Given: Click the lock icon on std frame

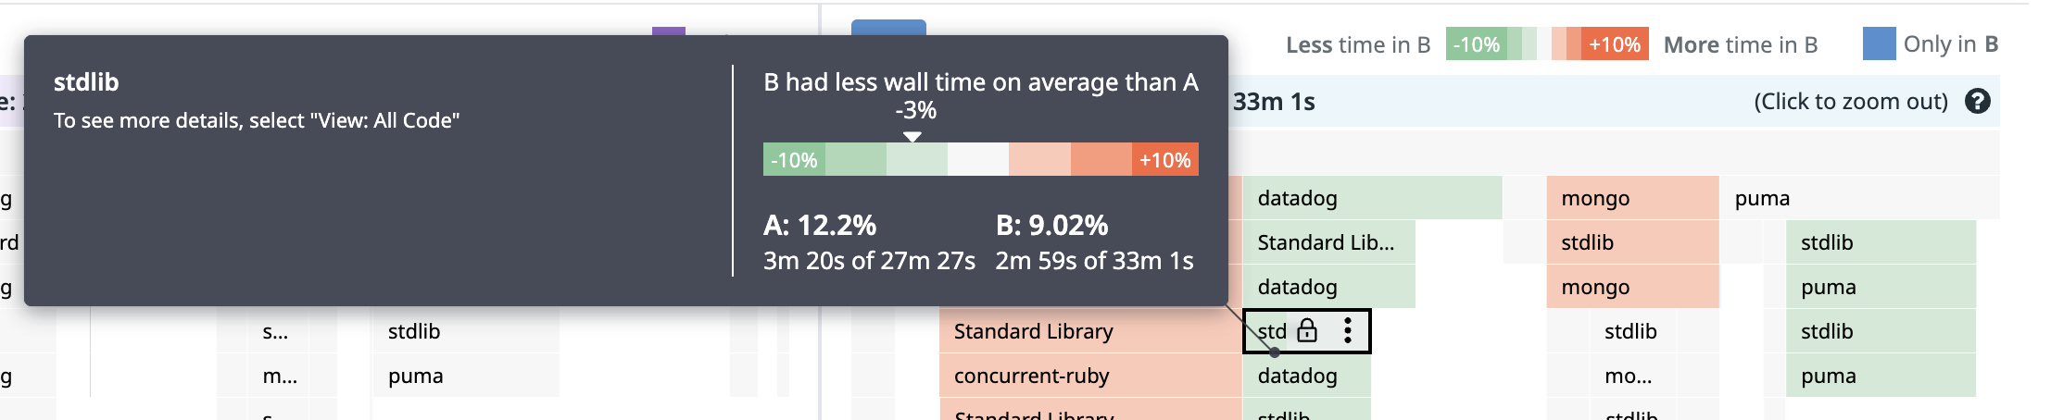Looking at the screenshot, I should click(x=1307, y=330).
